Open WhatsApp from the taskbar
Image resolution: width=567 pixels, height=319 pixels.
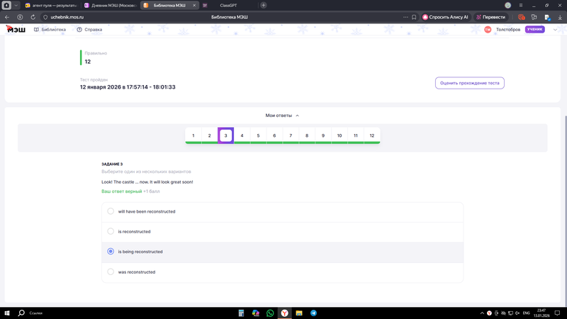tap(270, 313)
